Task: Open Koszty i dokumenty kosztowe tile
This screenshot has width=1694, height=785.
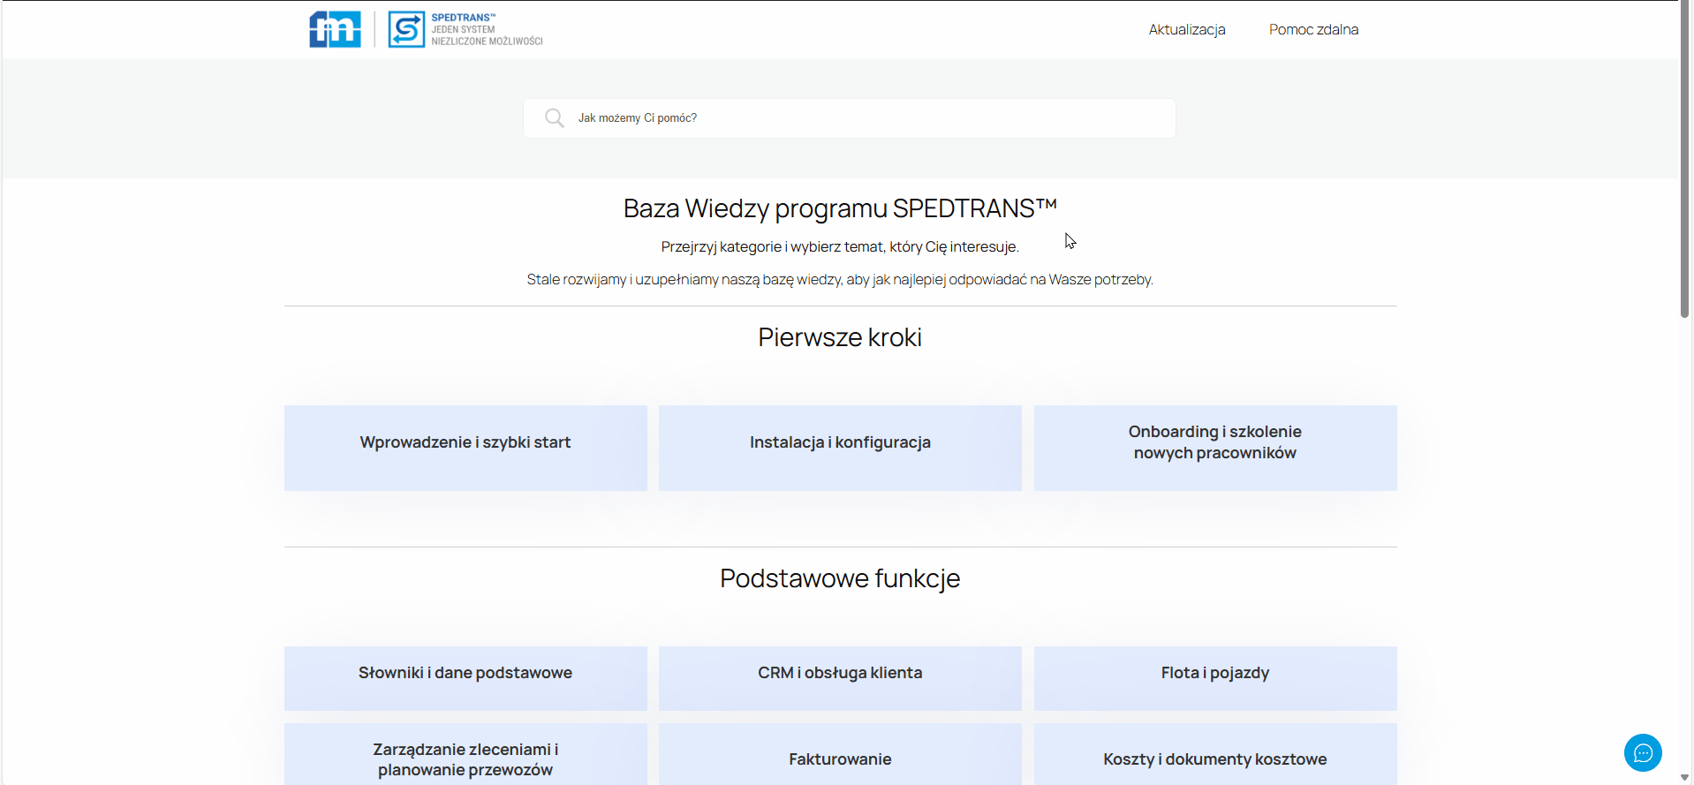Action: coord(1214,758)
